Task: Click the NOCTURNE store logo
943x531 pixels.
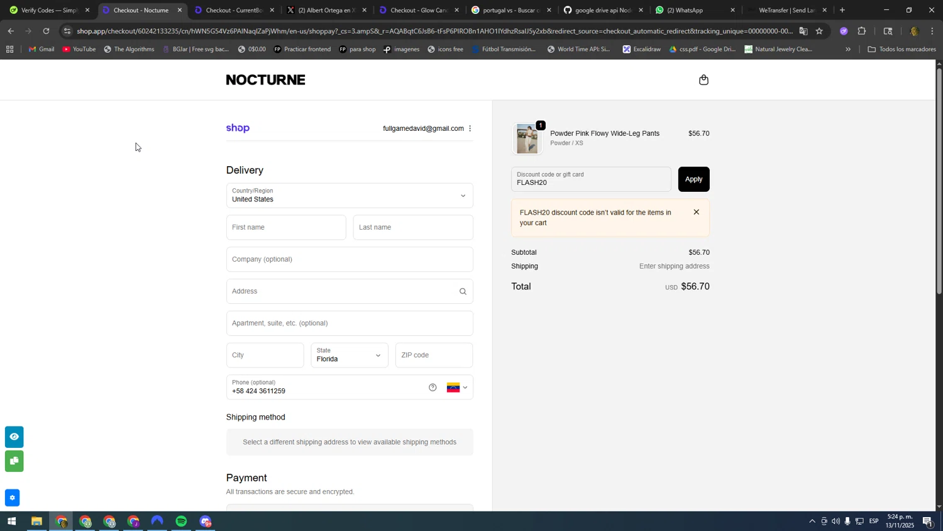Action: pos(265,80)
